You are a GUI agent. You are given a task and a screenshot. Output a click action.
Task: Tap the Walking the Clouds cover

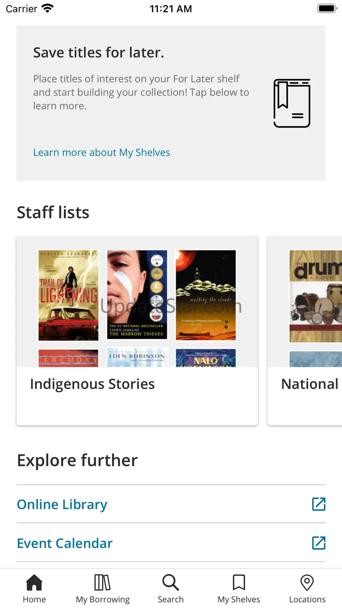[206, 295]
